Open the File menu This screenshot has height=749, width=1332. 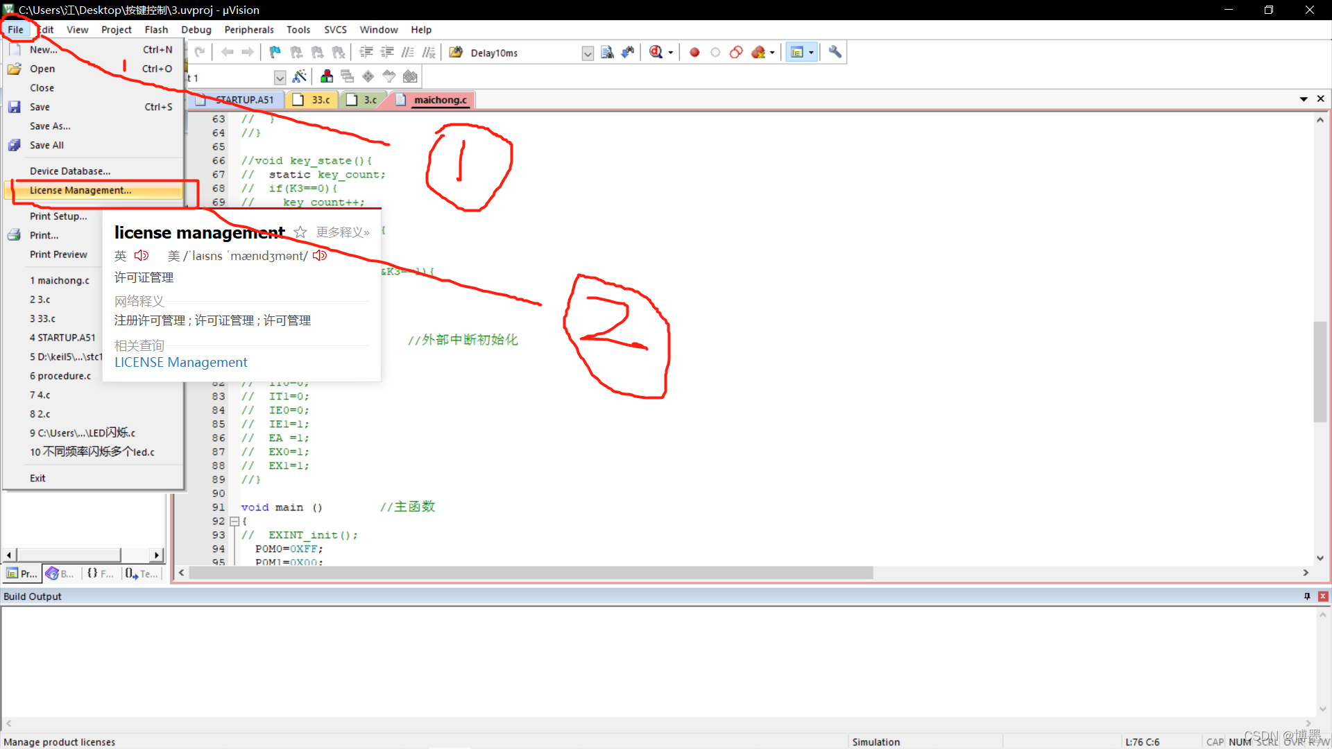[15, 30]
